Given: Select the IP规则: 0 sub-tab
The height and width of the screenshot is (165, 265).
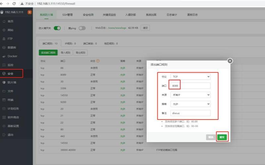Looking at the screenshot, I should tap(71, 44).
